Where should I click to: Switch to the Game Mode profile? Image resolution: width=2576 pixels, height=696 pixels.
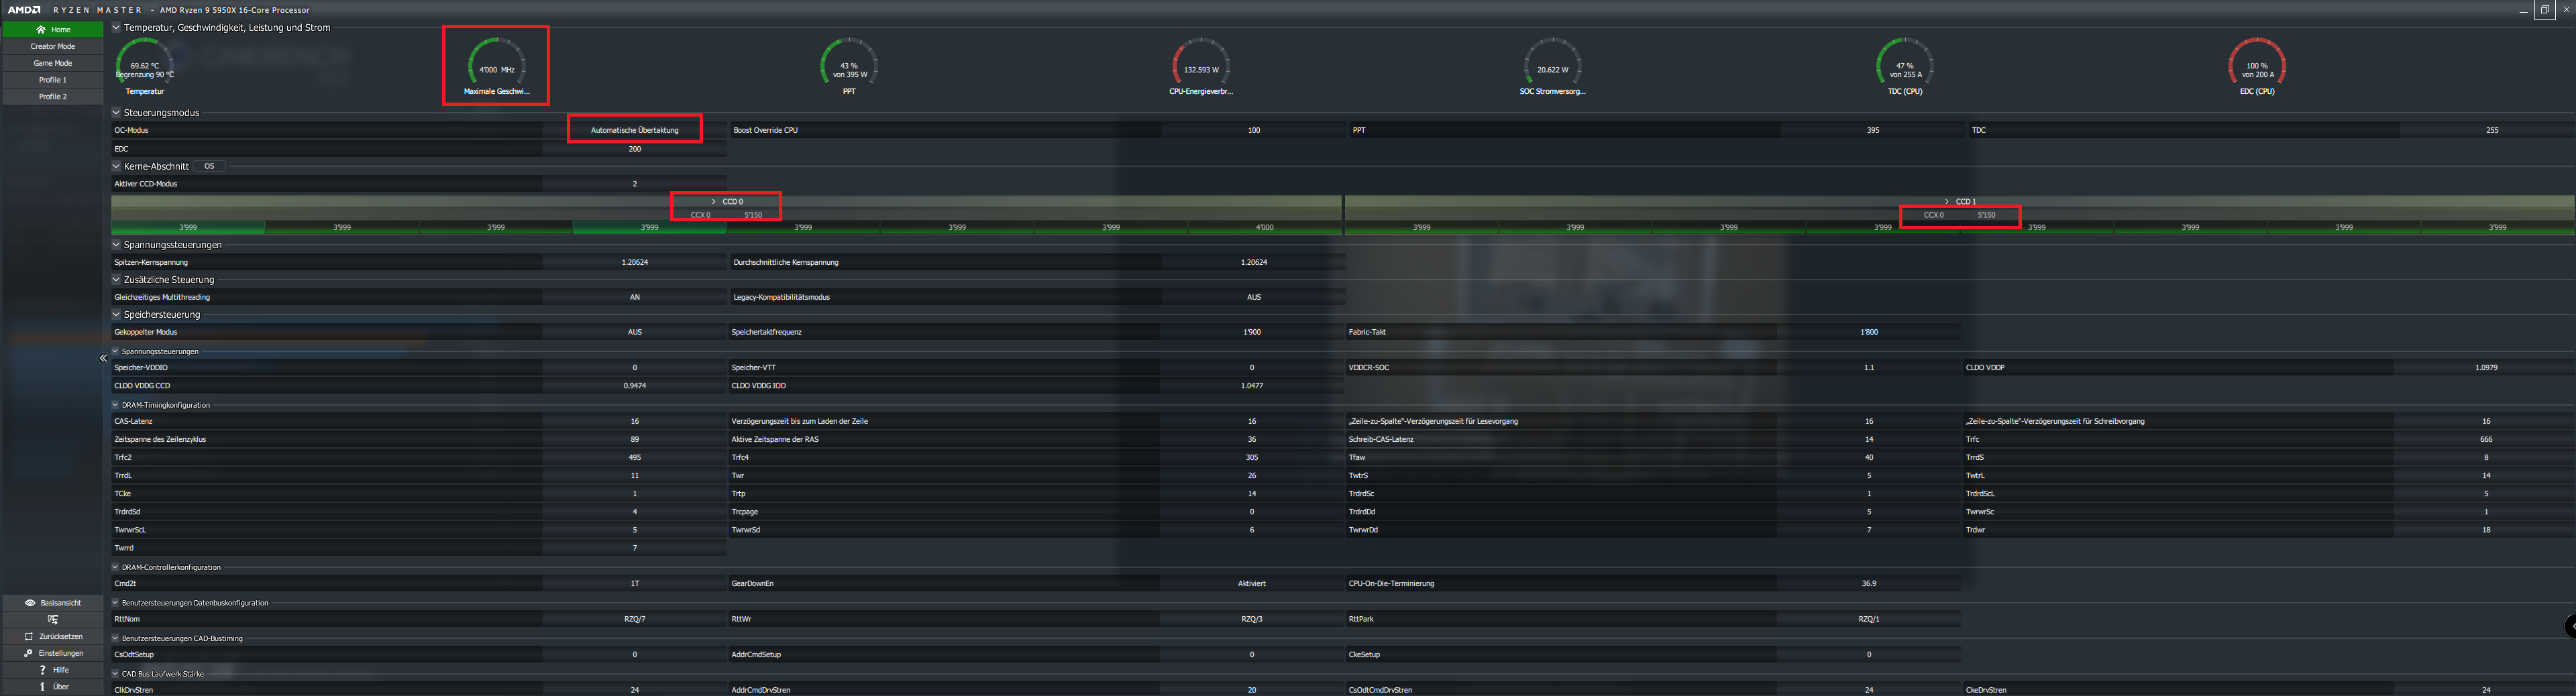coord(53,63)
